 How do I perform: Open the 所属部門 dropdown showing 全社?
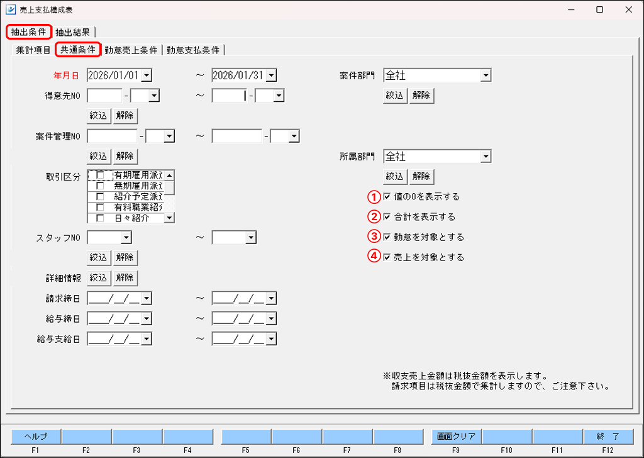point(486,156)
